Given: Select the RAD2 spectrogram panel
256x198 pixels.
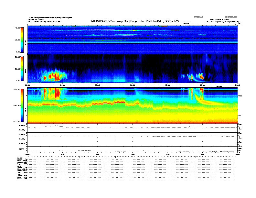Looking at the screenshot, I should [132, 40].
